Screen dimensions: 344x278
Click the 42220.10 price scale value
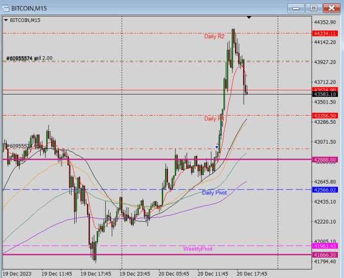pyautogui.click(x=325, y=222)
